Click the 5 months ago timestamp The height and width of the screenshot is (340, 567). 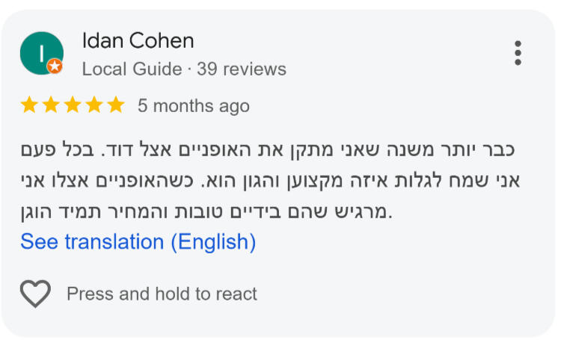click(194, 106)
